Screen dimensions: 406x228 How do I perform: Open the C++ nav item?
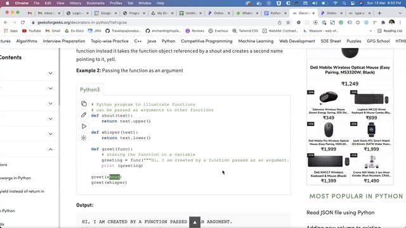138,41
